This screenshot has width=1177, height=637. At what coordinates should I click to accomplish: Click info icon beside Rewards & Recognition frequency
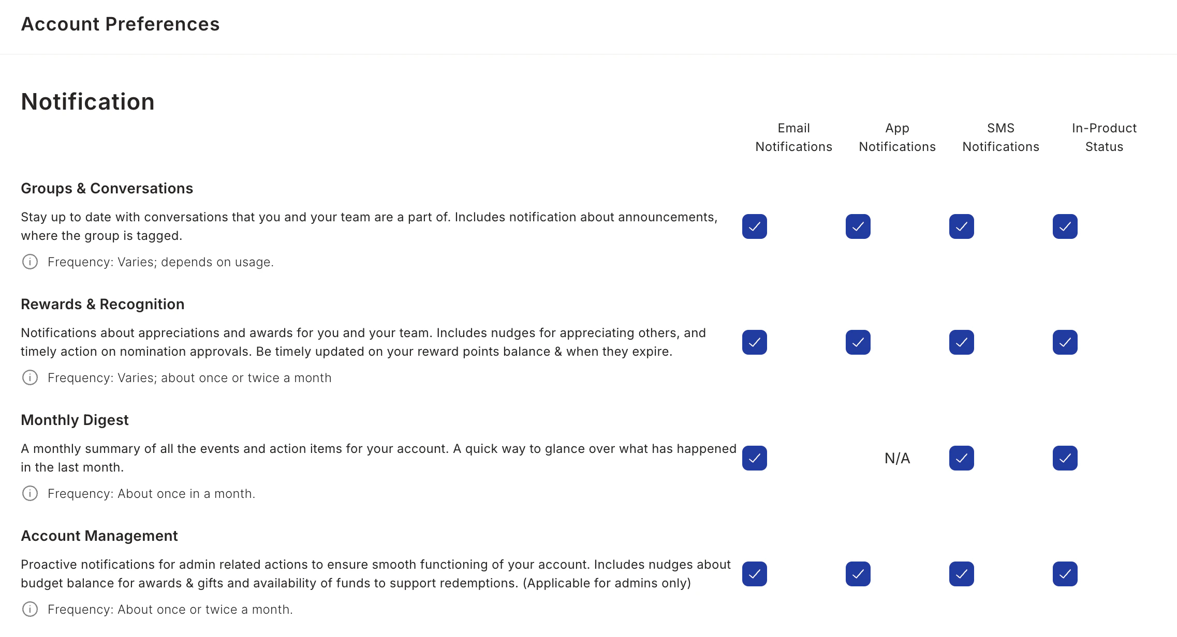pyautogui.click(x=30, y=378)
